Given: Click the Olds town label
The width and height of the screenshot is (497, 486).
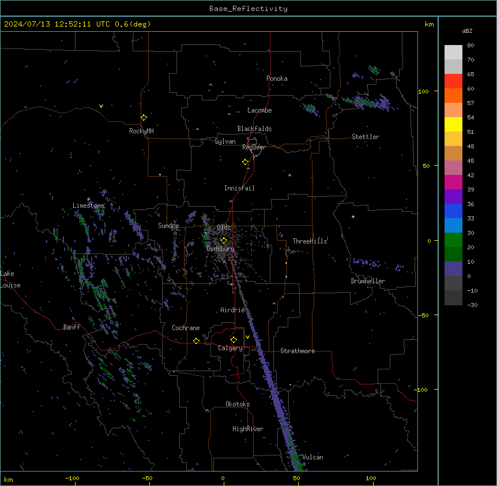Looking at the screenshot, I should [x=224, y=227].
